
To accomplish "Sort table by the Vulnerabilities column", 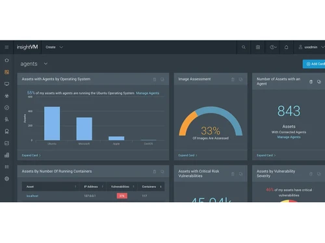I will pyautogui.click(x=122, y=187).
